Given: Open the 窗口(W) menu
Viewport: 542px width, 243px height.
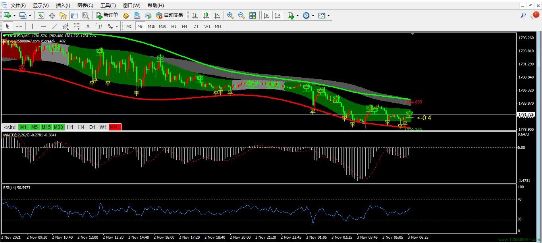Looking at the screenshot, I should [x=132, y=6].
